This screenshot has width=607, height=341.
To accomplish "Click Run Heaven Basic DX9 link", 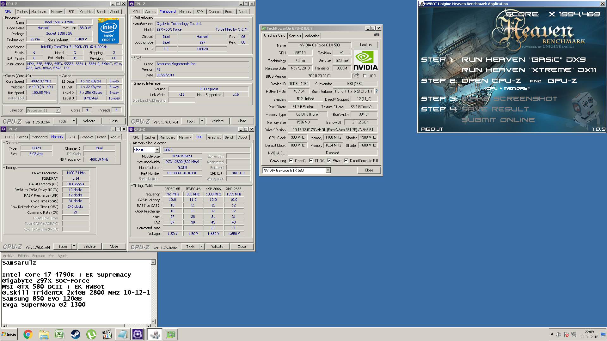I will coord(524,60).
